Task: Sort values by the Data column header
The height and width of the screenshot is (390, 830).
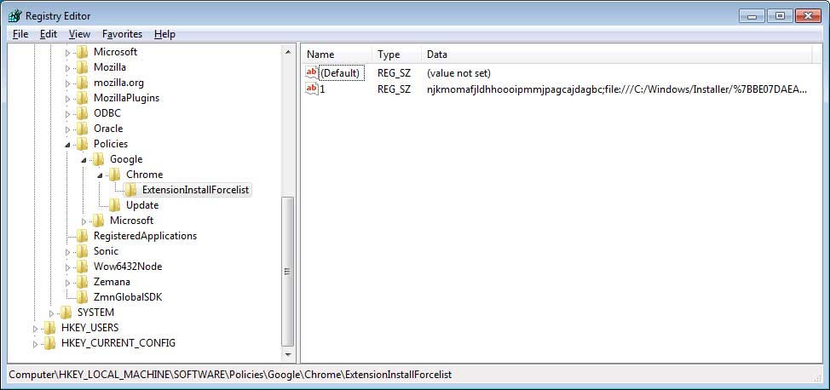Action: pos(617,54)
